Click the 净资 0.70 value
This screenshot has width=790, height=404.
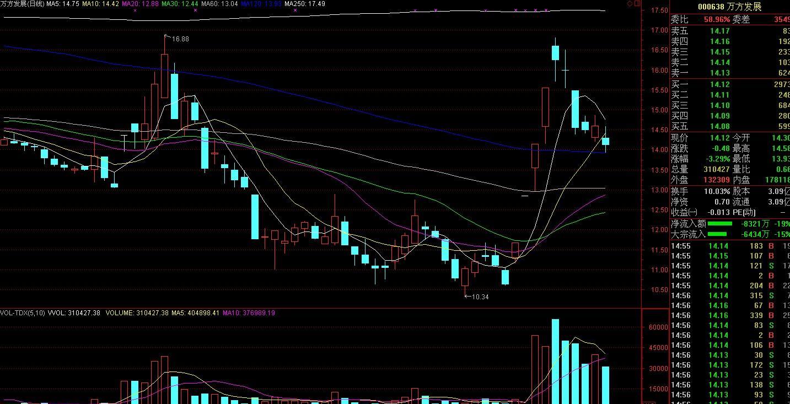click(x=722, y=202)
